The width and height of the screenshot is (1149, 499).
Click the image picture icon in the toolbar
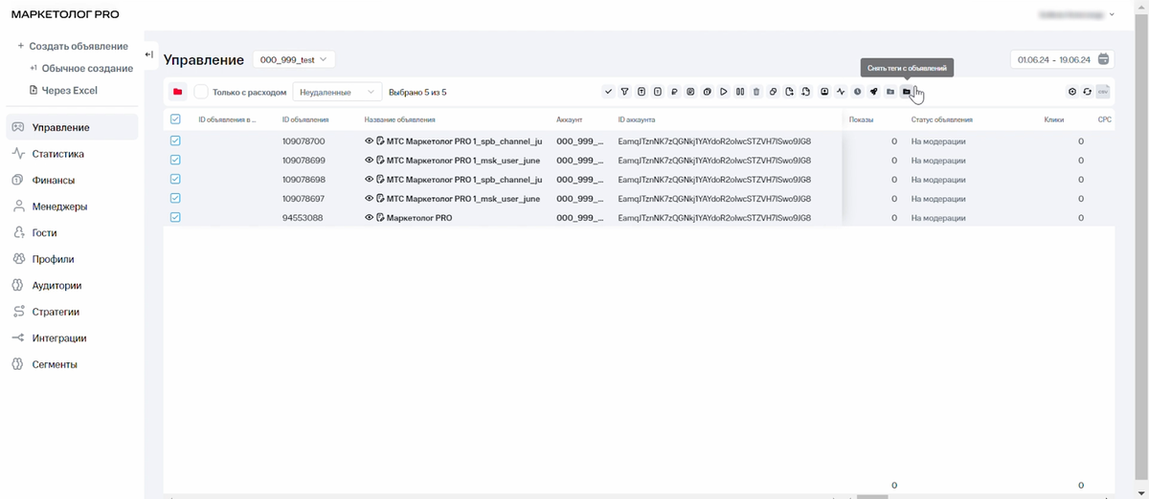(824, 92)
